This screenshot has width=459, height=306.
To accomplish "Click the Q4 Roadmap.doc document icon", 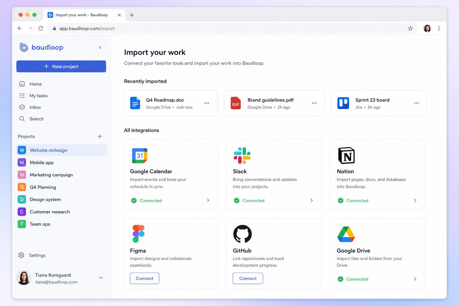I will pyautogui.click(x=135, y=103).
